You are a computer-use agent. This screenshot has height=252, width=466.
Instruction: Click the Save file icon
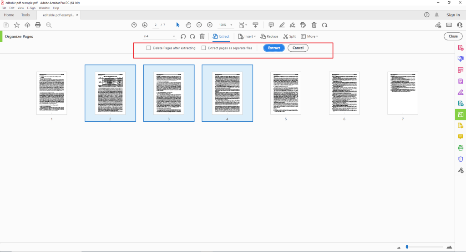(6, 25)
